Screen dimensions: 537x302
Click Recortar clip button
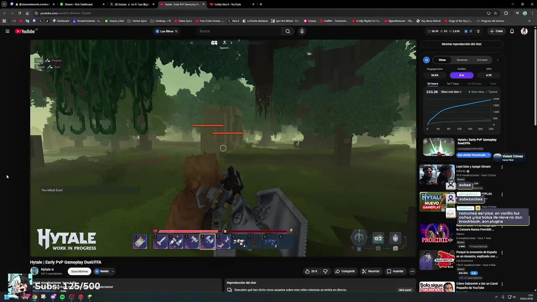[371, 271]
